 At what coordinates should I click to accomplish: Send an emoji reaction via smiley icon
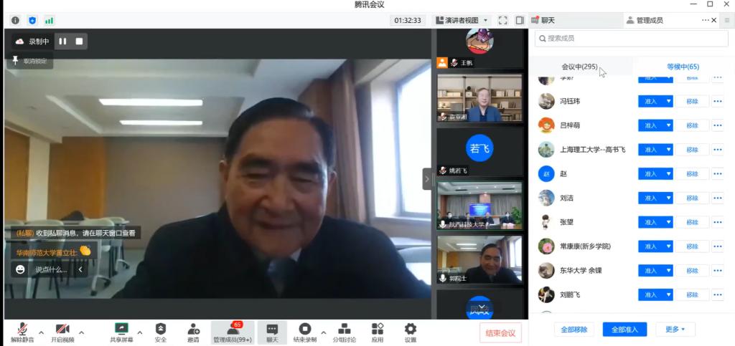(20, 269)
